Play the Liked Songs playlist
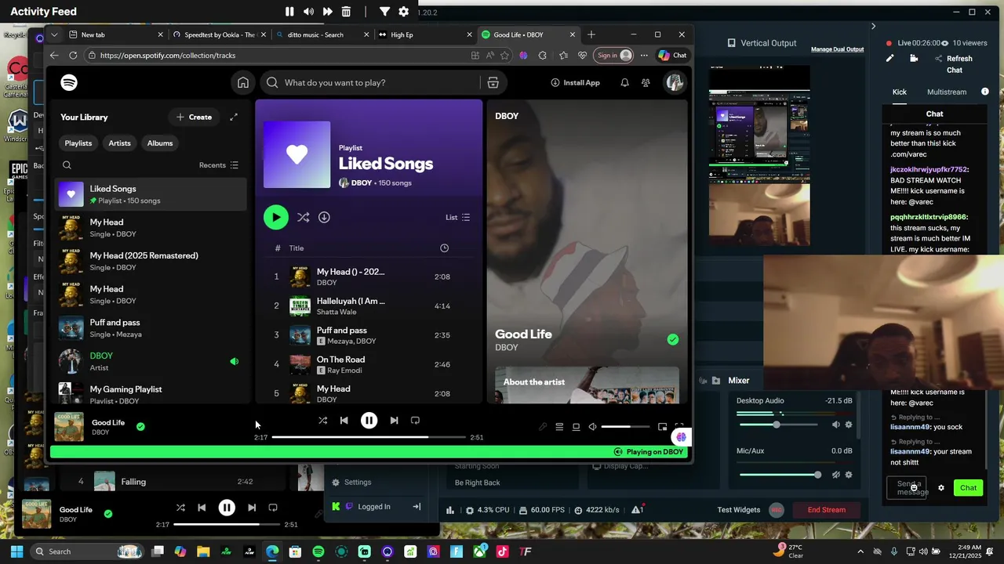The height and width of the screenshot is (564, 1004). coord(275,217)
